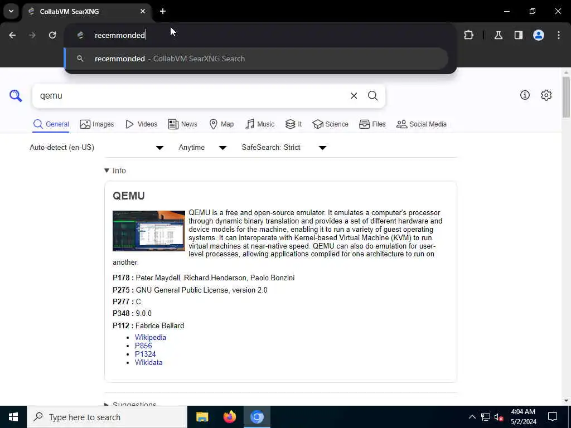Open the Chrome tab search dropdown
571x428 pixels.
(11, 11)
